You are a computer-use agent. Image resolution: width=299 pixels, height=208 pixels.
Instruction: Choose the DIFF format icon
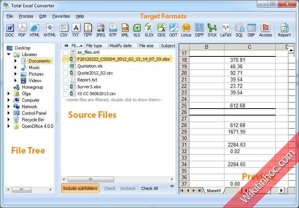(199, 30)
